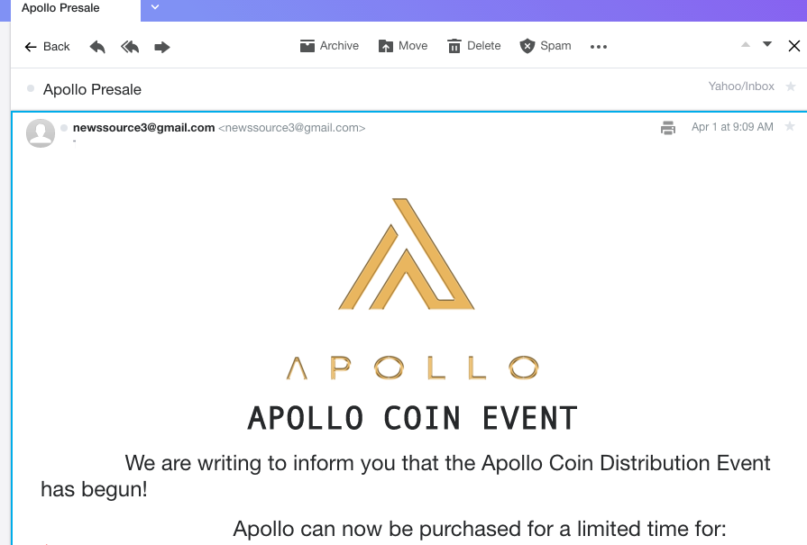Click the Forward arrow icon
Viewport: 807px width, 545px height.
(x=162, y=48)
